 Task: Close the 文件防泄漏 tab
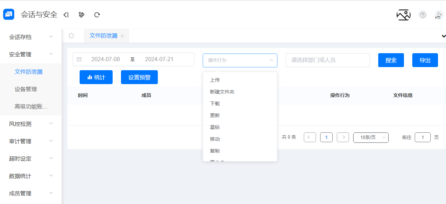click(122, 36)
